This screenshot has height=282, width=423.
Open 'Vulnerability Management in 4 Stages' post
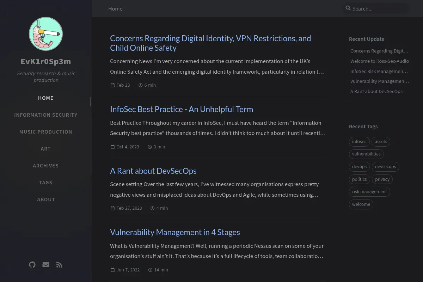175,232
